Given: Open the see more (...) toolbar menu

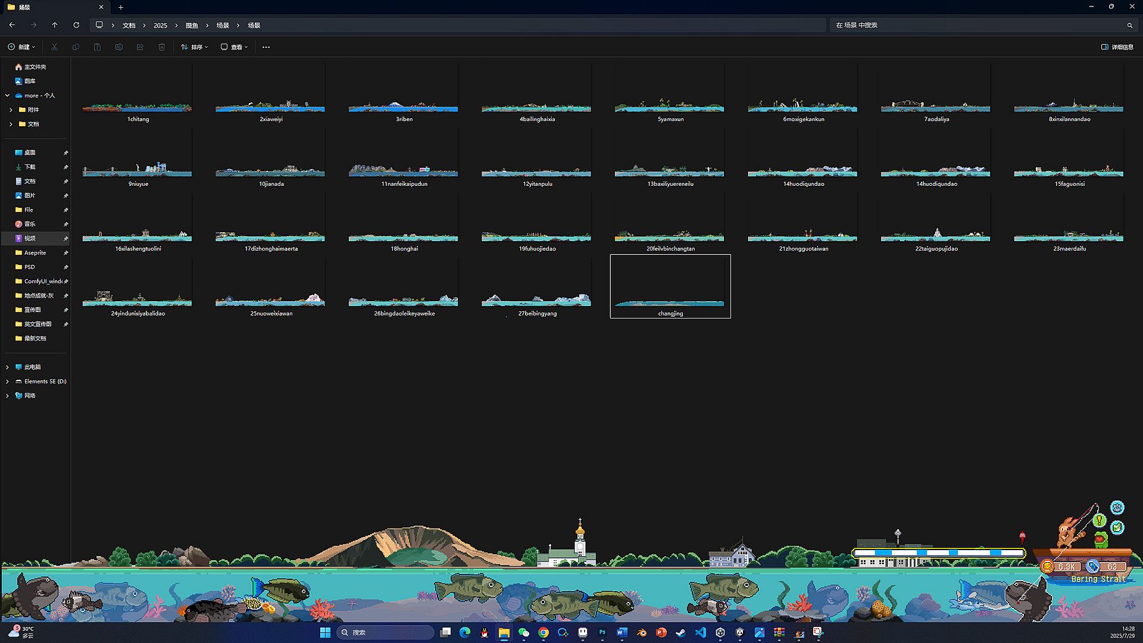Looking at the screenshot, I should click(x=266, y=47).
